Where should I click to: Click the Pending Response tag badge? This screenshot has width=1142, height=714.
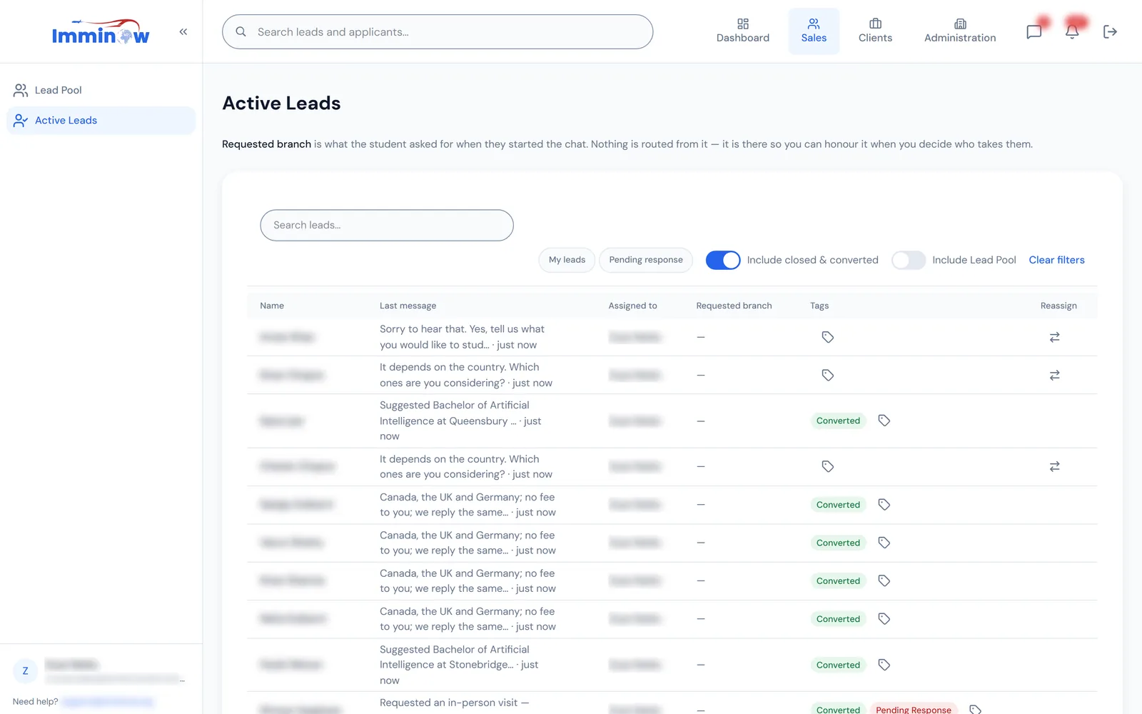coord(914,709)
